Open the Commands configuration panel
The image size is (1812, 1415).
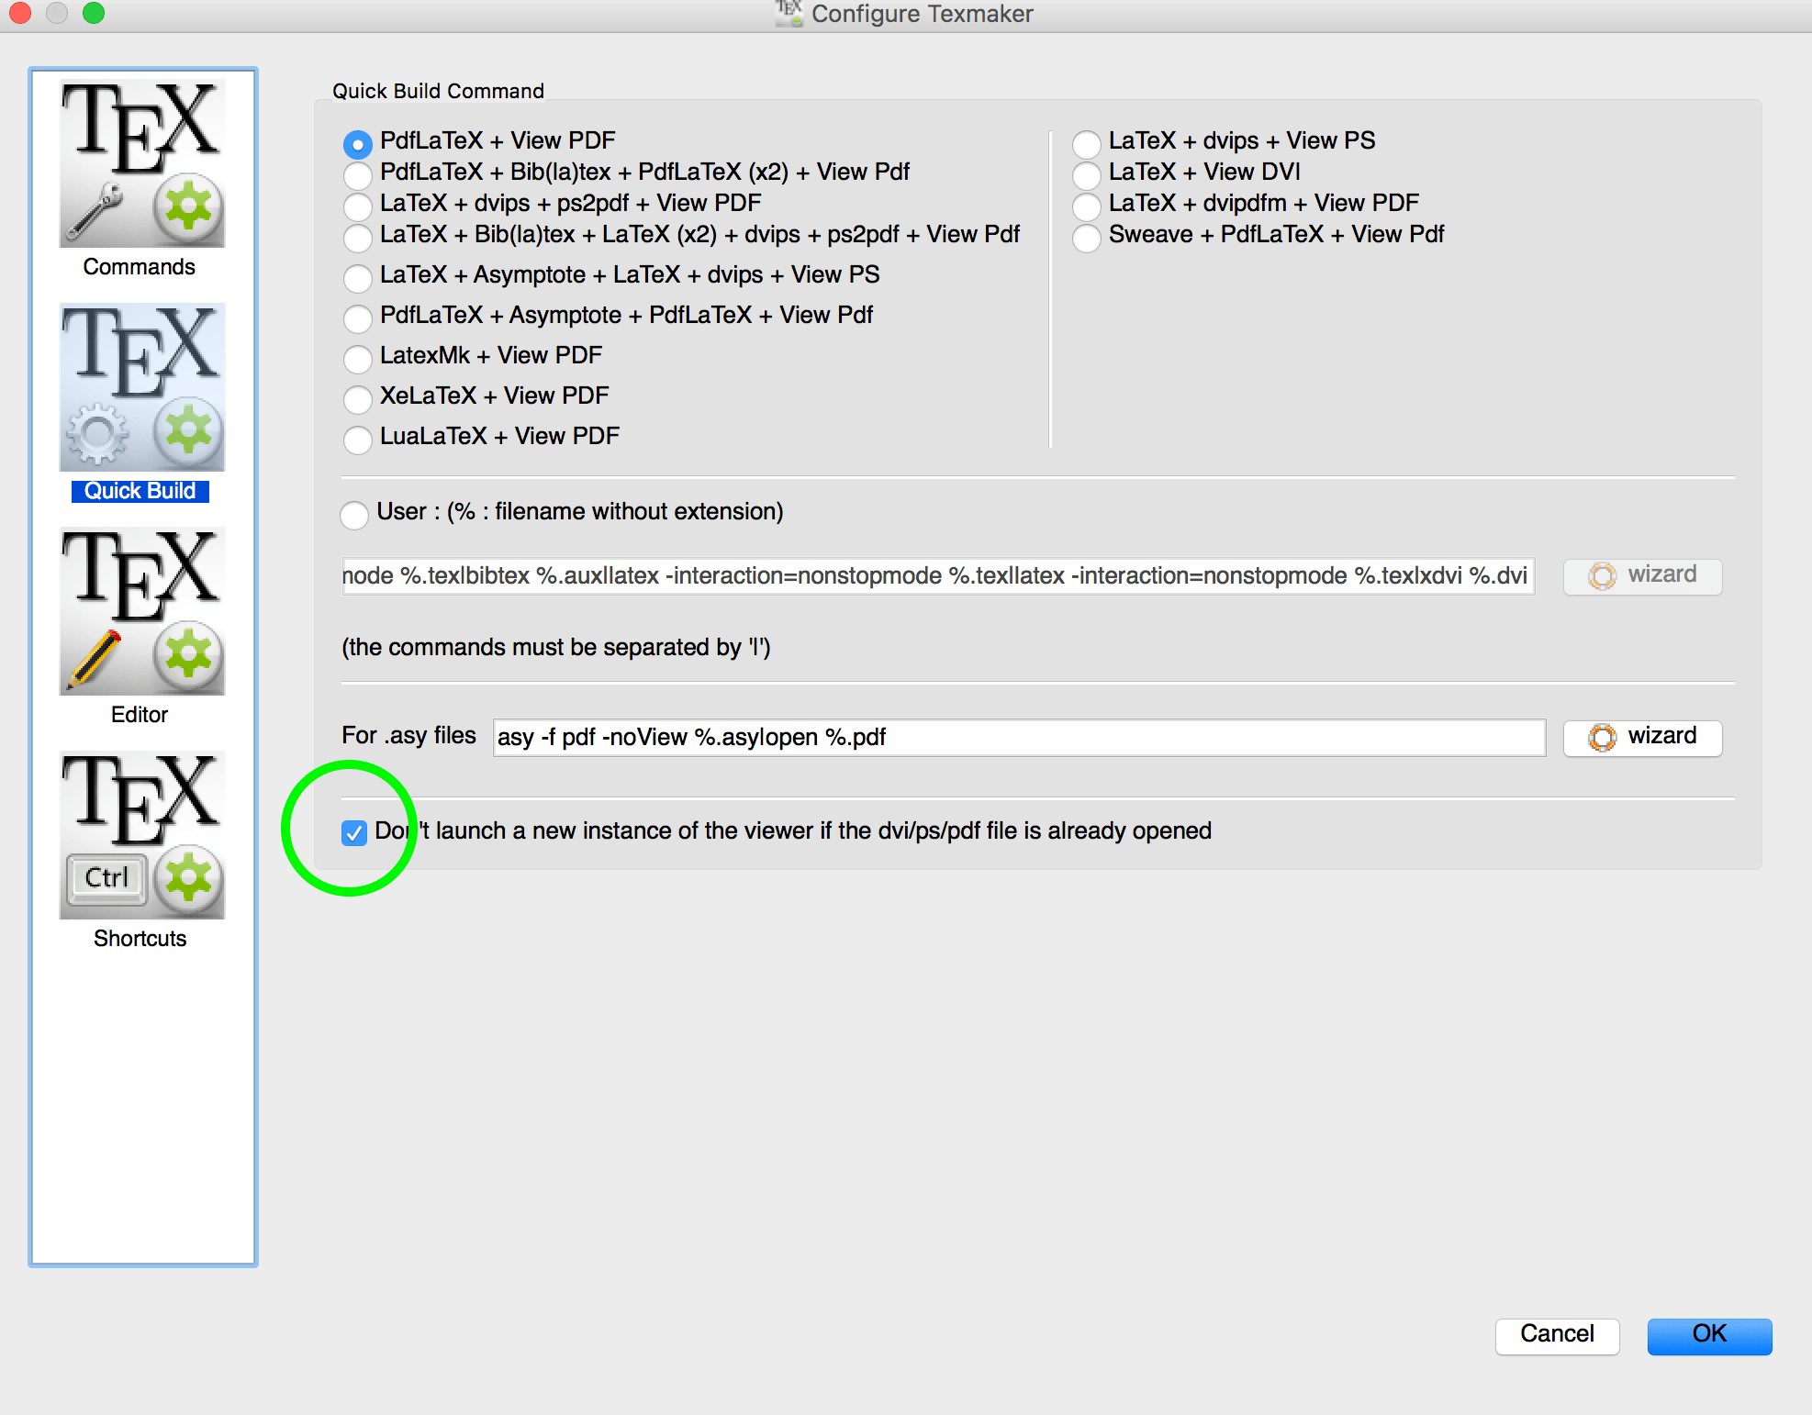coord(140,165)
